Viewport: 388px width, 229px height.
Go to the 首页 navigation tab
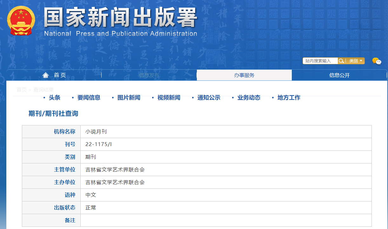click(60, 75)
